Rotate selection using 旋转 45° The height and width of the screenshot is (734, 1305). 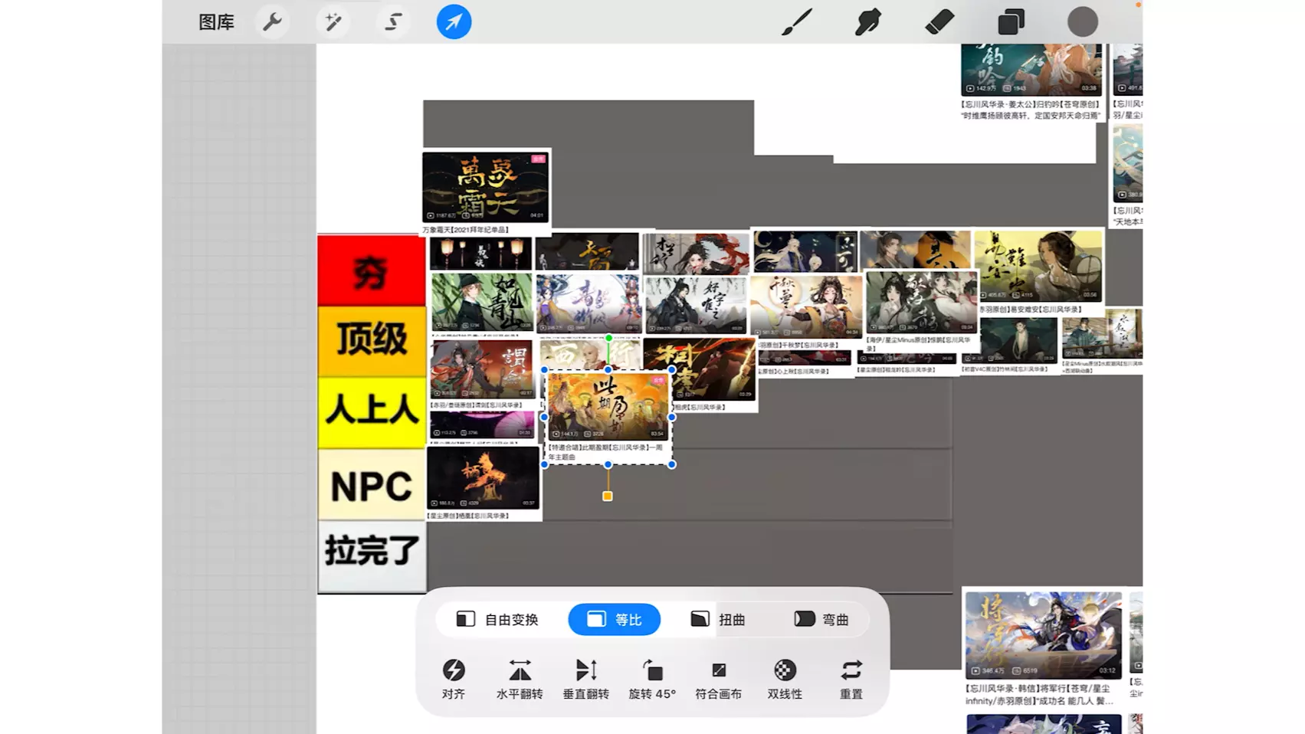pyautogui.click(x=652, y=679)
